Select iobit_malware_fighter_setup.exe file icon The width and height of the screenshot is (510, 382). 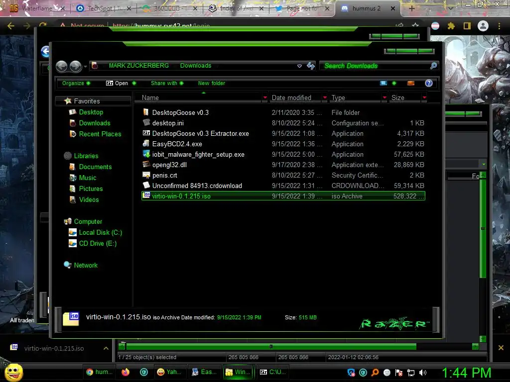point(146,154)
